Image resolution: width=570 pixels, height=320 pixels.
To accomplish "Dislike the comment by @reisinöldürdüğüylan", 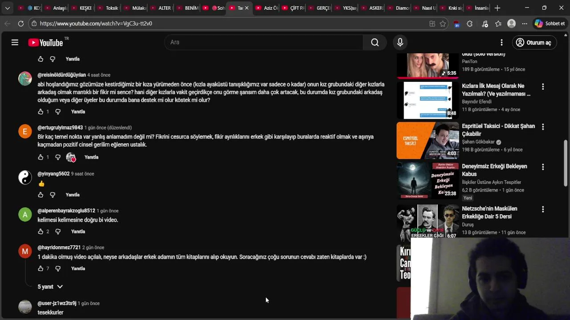I will 58,112.
